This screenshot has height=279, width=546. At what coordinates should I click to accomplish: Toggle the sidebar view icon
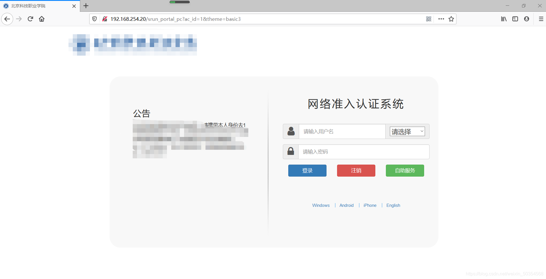[x=515, y=19]
